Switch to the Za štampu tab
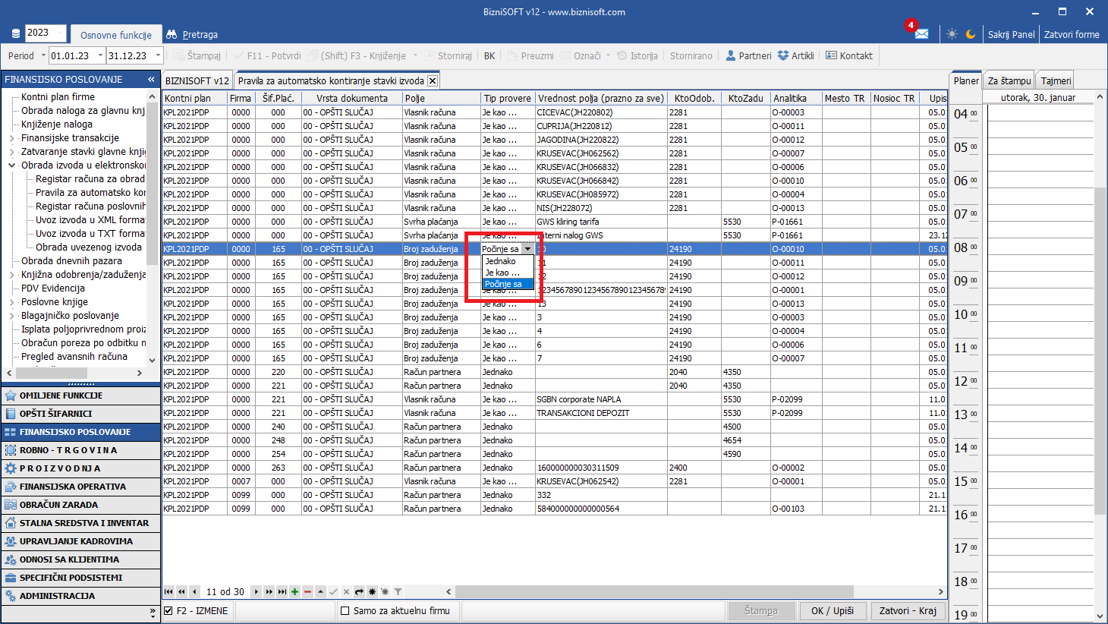Viewport: 1108px width, 624px height. pyautogui.click(x=1009, y=80)
